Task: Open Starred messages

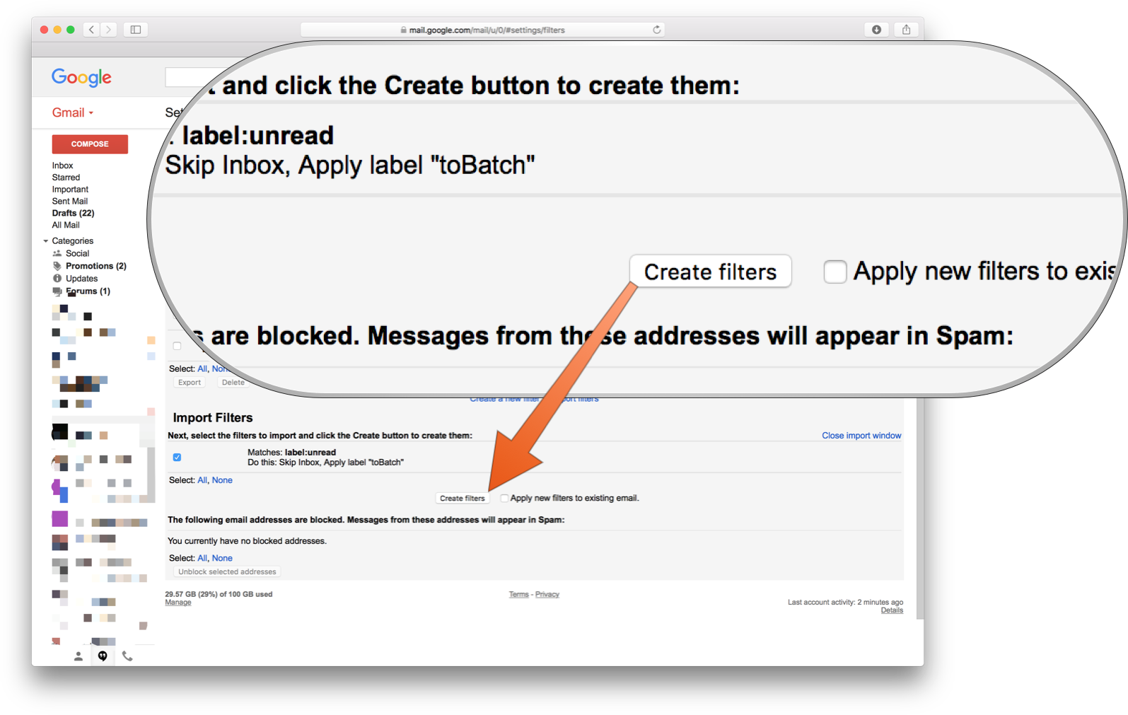Action: tap(66, 178)
